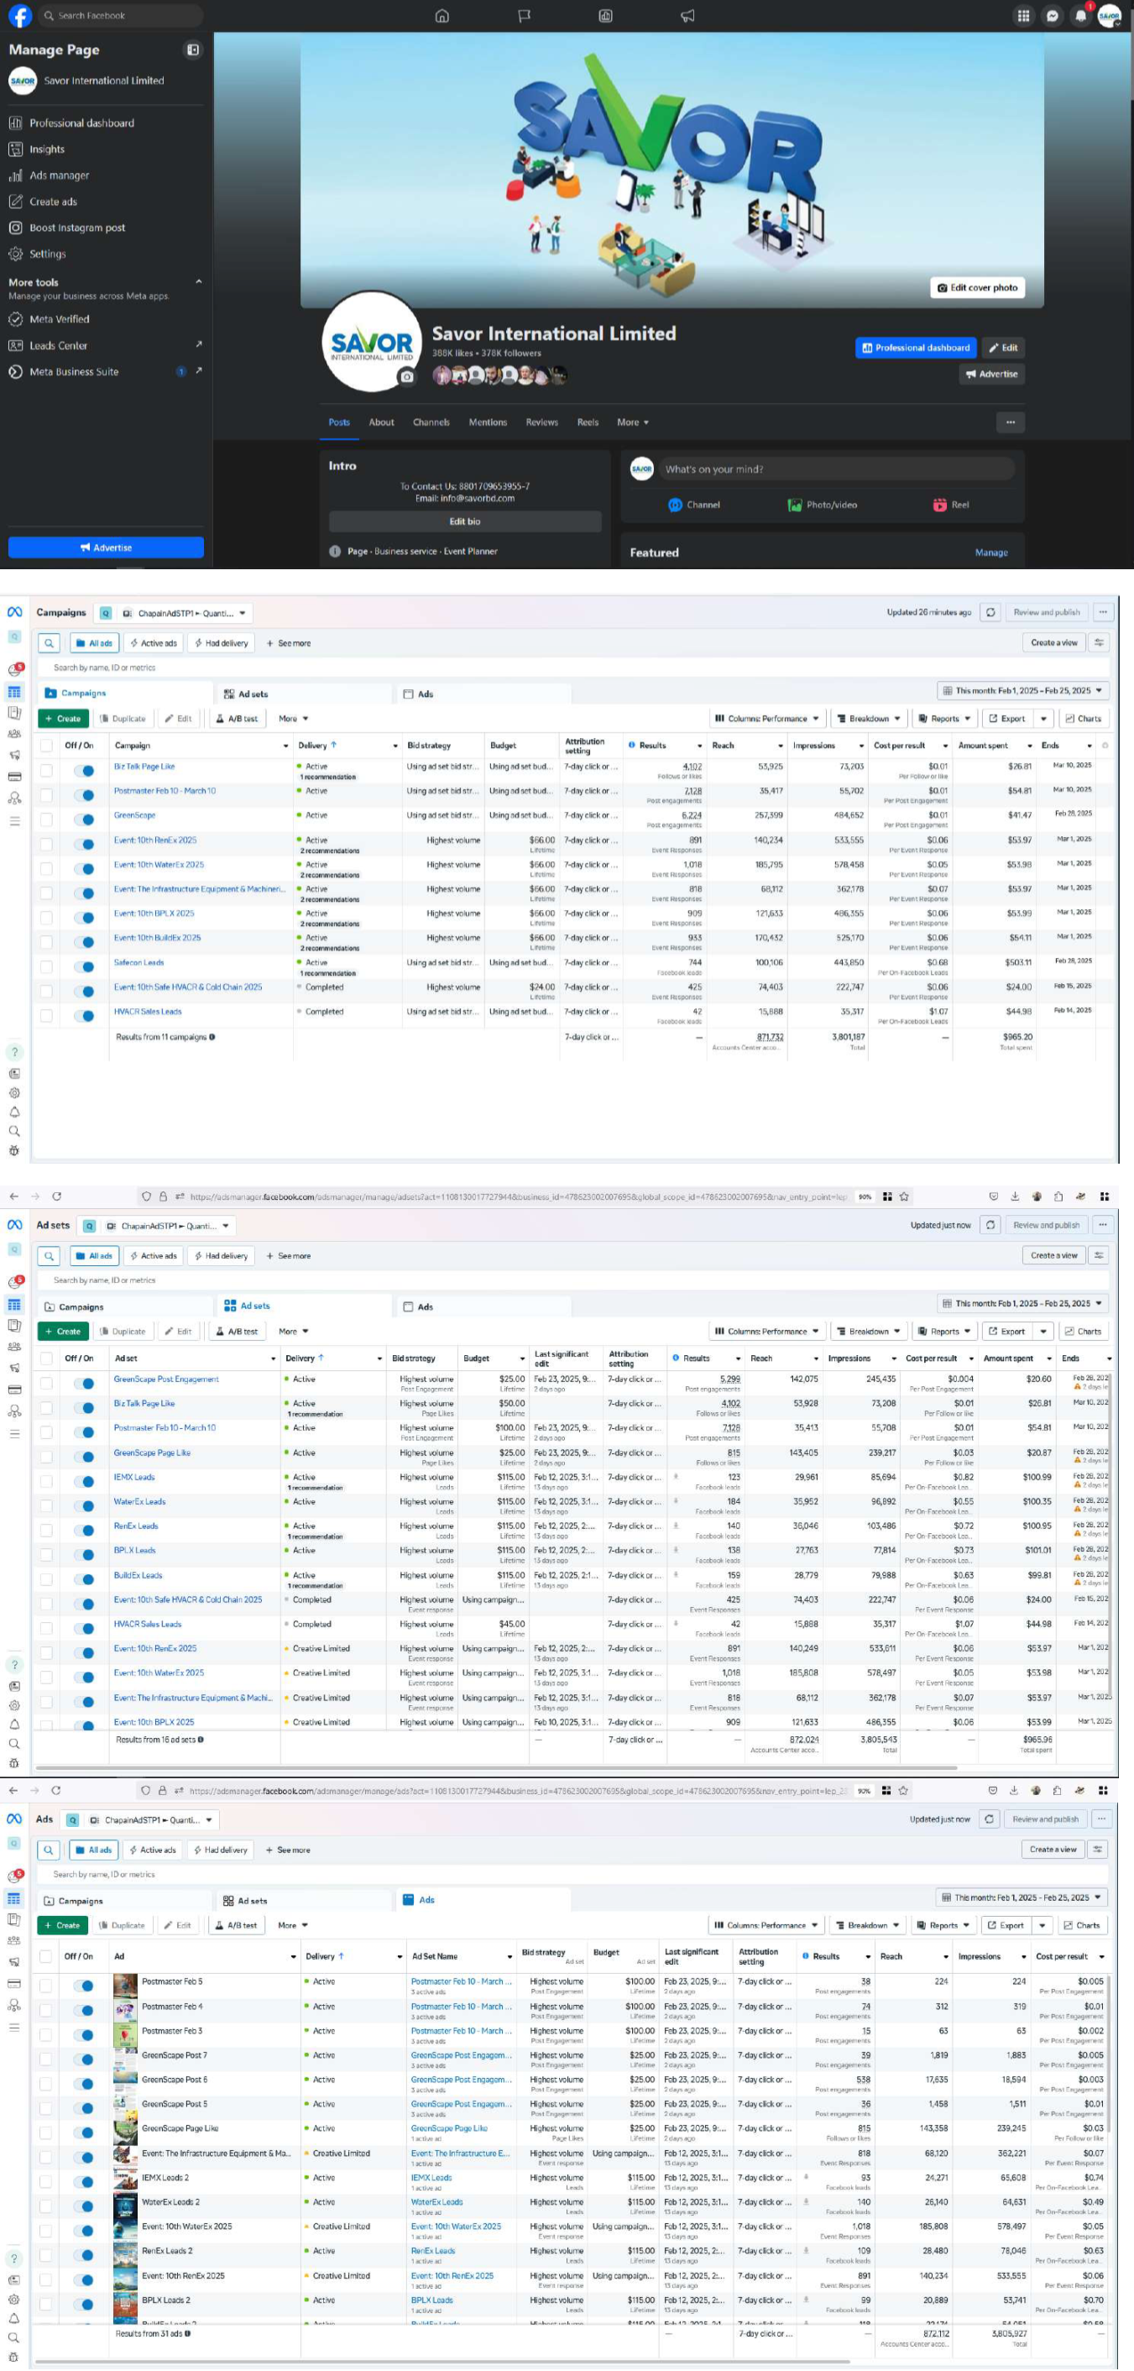The width and height of the screenshot is (1134, 2371).
Task: Open Facebook Messenger icon in top bar
Action: pyautogui.click(x=1052, y=16)
